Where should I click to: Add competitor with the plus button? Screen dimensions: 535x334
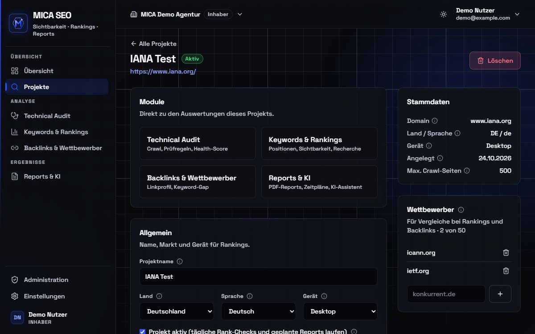500,294
